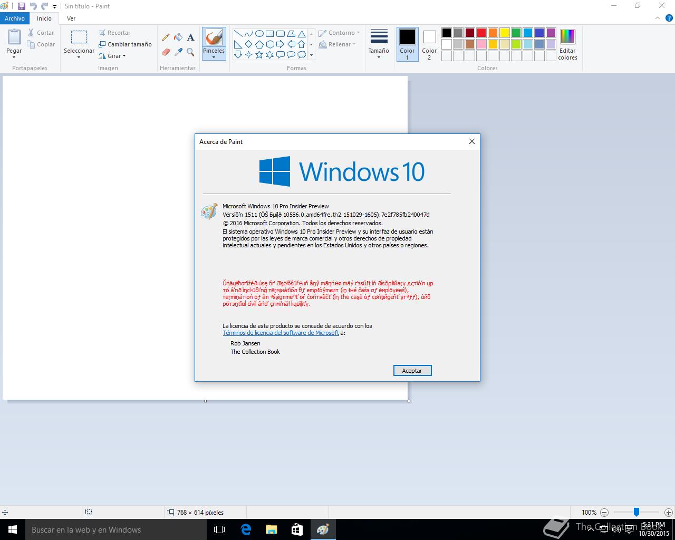Open the Seleccionar dropdown arrow

click(x=79, y=57)
